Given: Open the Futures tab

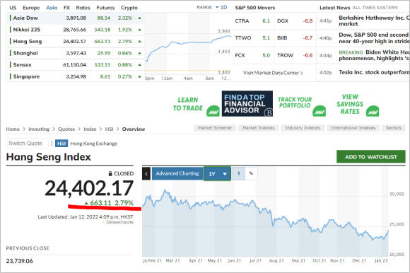Looking at the screenshot, I should point(105,8).
